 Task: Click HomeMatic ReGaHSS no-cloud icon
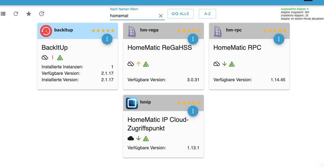pyautogui.click(x=131, y=64)
